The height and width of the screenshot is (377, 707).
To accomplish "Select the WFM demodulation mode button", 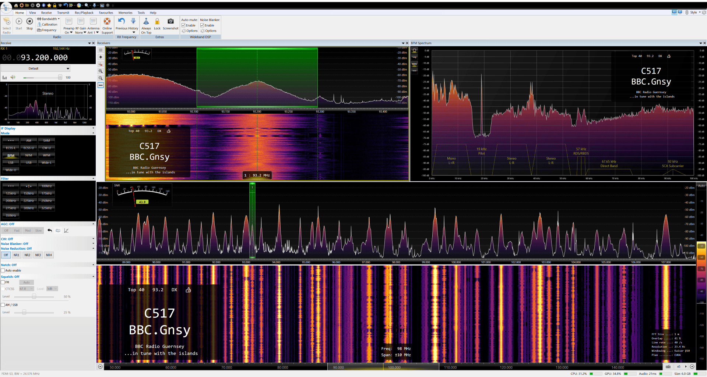I will tap(46, 155).
